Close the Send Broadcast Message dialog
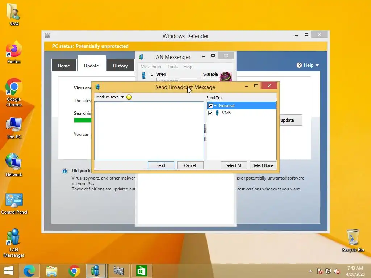 point(269,85)
